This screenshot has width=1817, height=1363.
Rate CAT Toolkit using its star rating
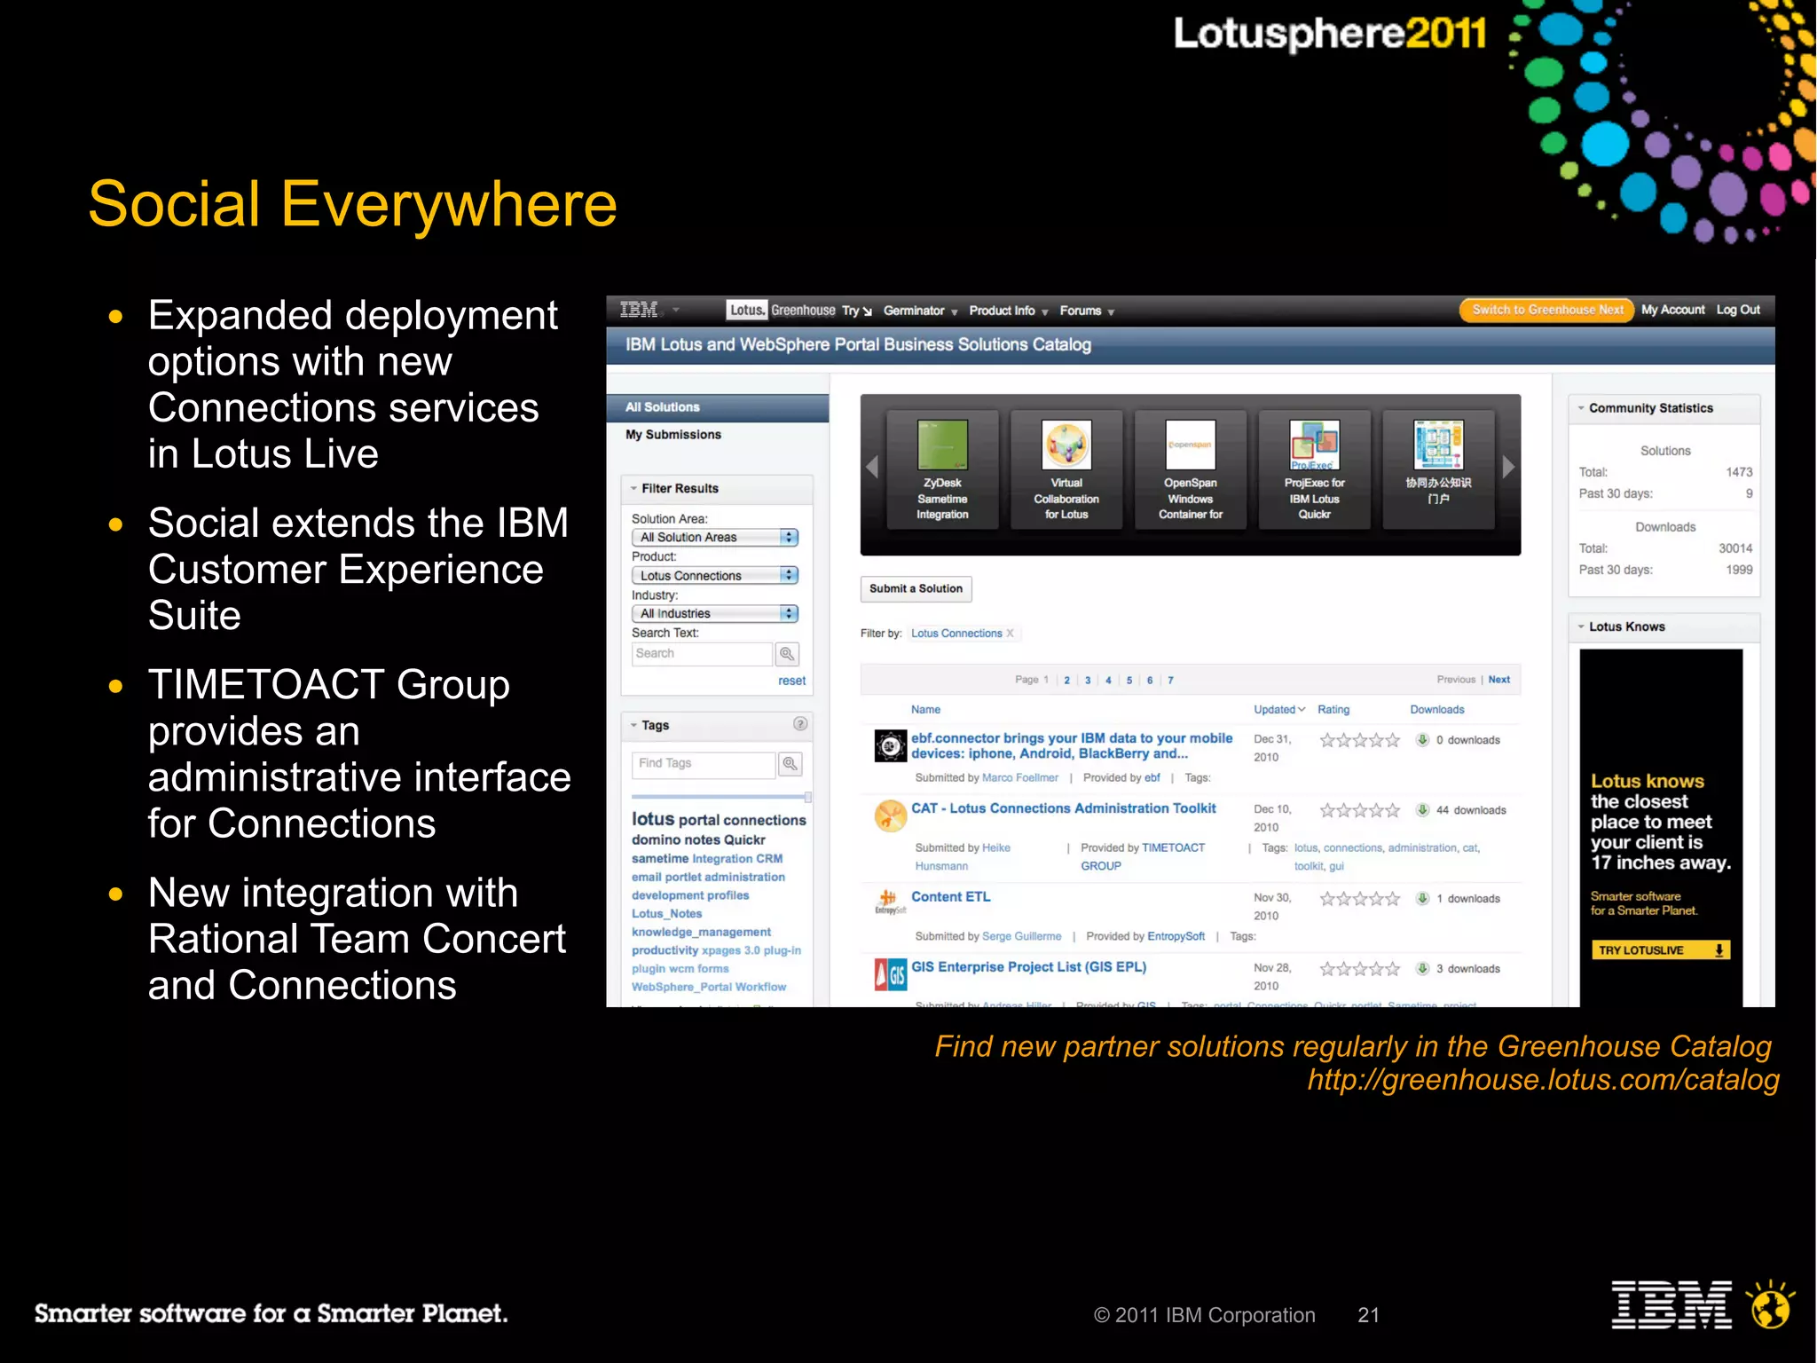click(x=1359, y=810)
